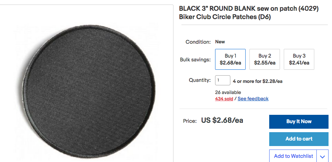Image resolution: width=332 pixels, height=162 pixels.
Task: Expand the Add to Watchlist dropdown arrow
Action: point(322,156)
